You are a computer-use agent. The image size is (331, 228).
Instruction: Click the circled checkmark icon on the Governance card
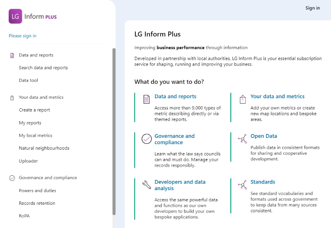[x=146, y=139]
